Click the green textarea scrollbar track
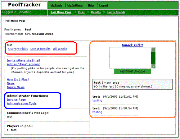 tap(153, 58)
